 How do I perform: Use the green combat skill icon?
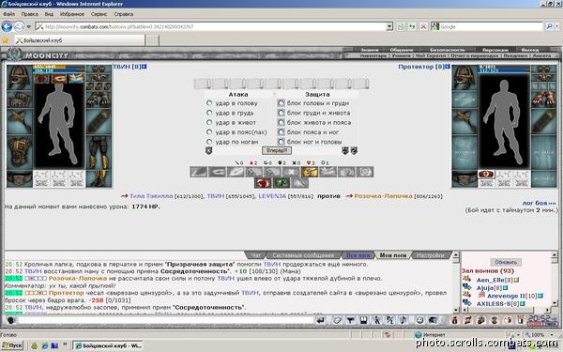tap(281, 183)
